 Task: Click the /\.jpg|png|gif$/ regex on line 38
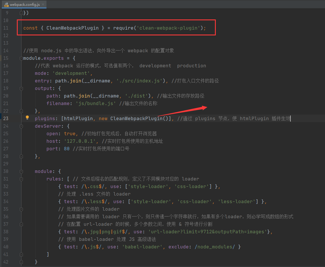[105, 232]
